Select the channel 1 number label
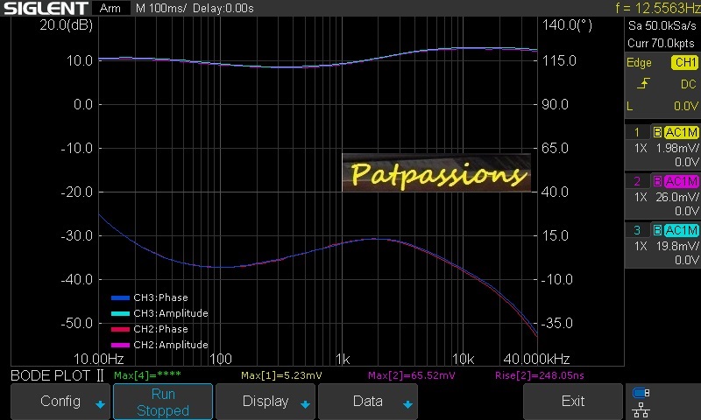701x420 pixels. [x=637, y=132]
